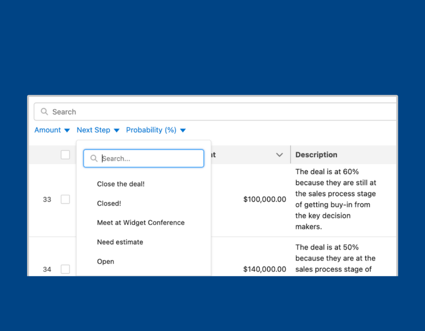The width and height of the screenshot is (425, 331).
Task: Click the magnifier icon in top search bar
Action: pos(44,112)
